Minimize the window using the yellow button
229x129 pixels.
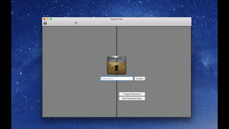pyautogui.click(x=48, y=19)
